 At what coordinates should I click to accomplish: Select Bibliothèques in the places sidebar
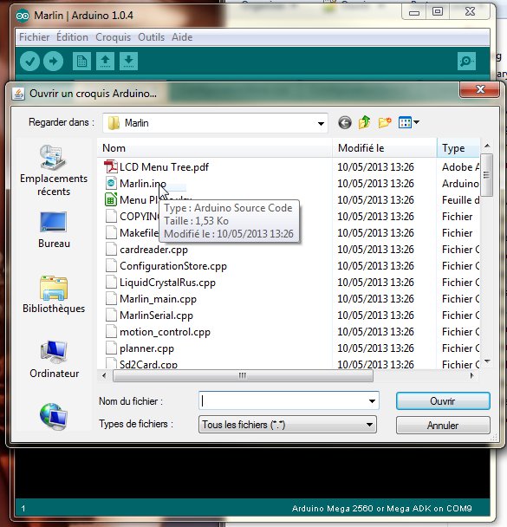tap(54, 295)
